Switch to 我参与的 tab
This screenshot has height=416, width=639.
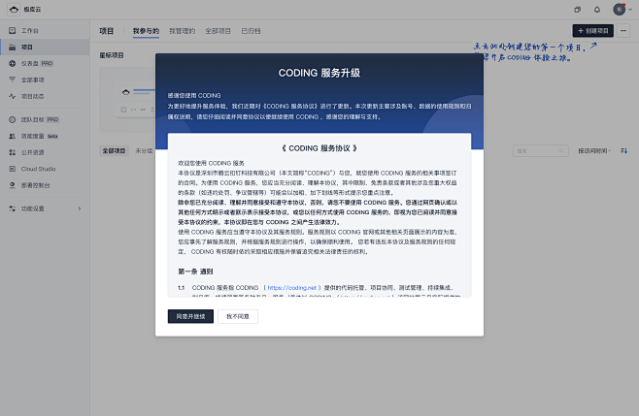[x=146, y=31]
